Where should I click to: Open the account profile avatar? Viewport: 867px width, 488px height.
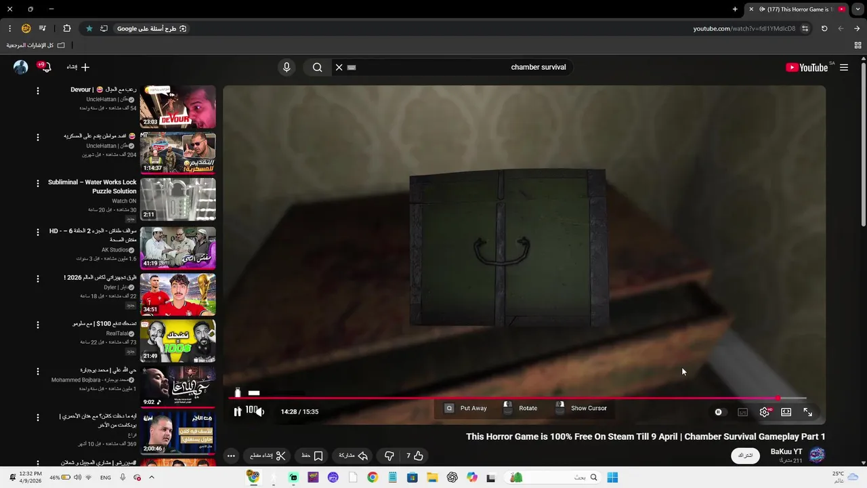pos(21,67)
